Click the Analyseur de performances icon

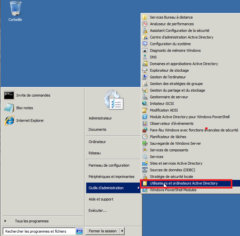pos(145,24)
